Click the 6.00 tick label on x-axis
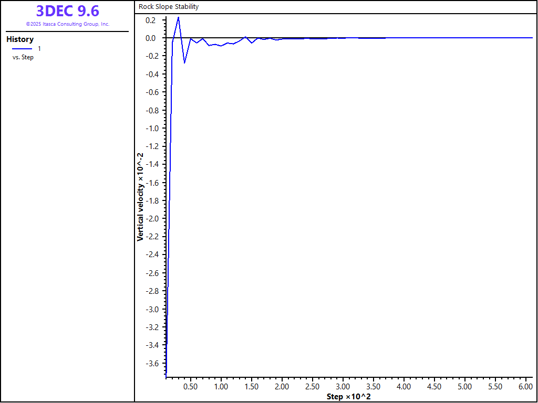Image resolution: width=538 pixels, height=403 pixels. (525, 387)
